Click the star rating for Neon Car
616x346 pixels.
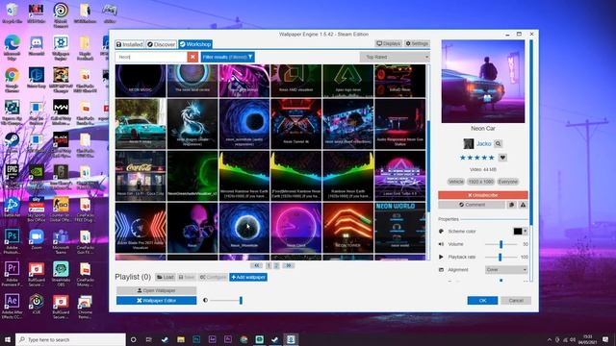point(477,158)
